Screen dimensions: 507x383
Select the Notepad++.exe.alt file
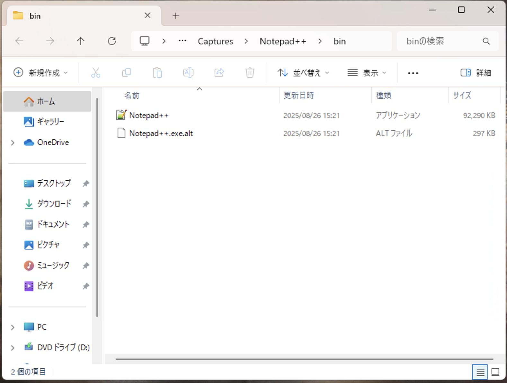(x=161, y=133)
